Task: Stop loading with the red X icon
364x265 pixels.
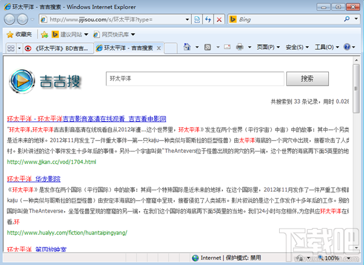Action: click(219, 19)
